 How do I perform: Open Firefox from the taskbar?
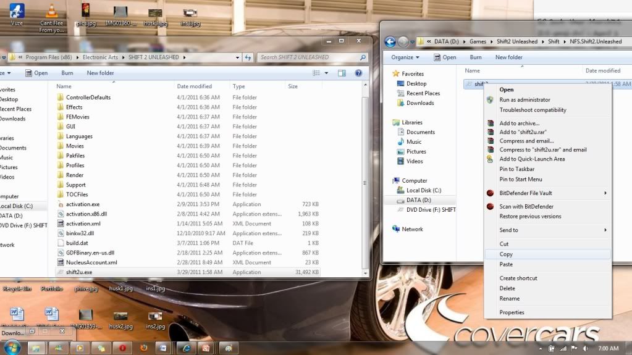click(143, 348)
